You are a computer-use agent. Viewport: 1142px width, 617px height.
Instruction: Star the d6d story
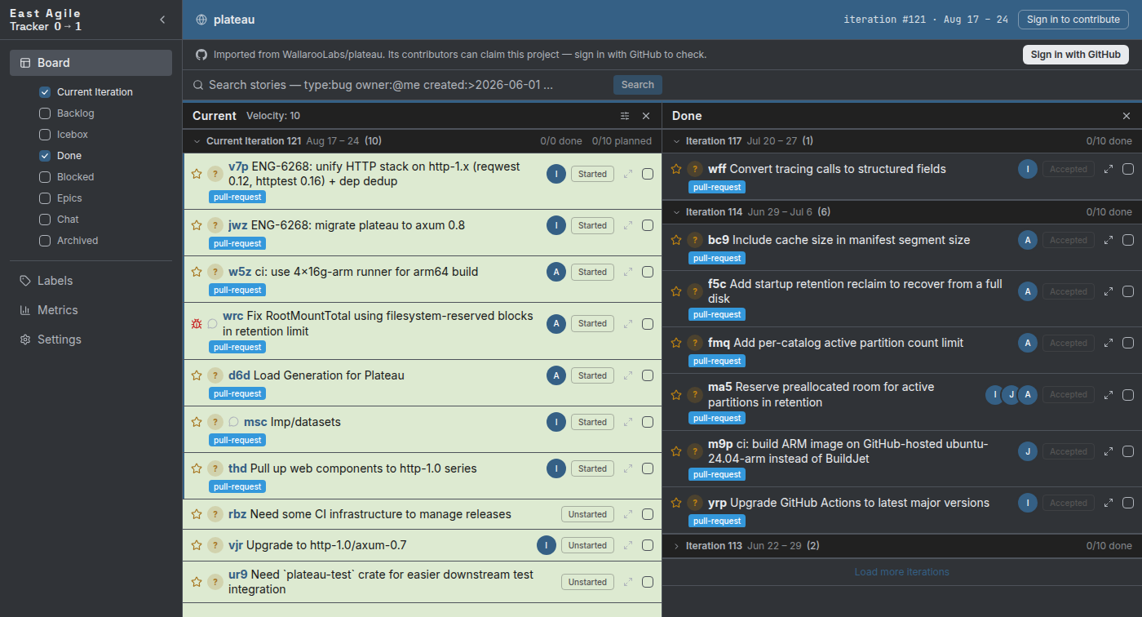coord(197,375)
